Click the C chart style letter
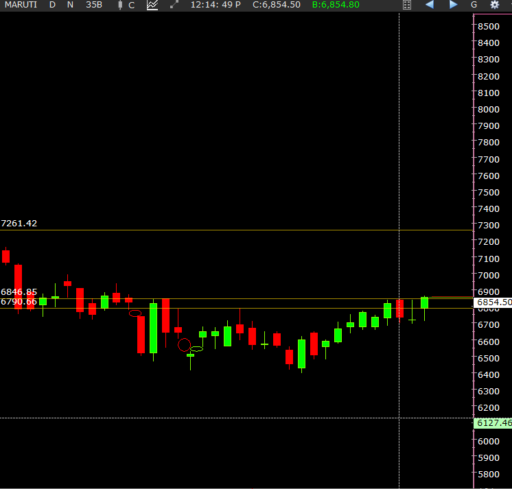 pyautogui.click(x=132, y=5)
